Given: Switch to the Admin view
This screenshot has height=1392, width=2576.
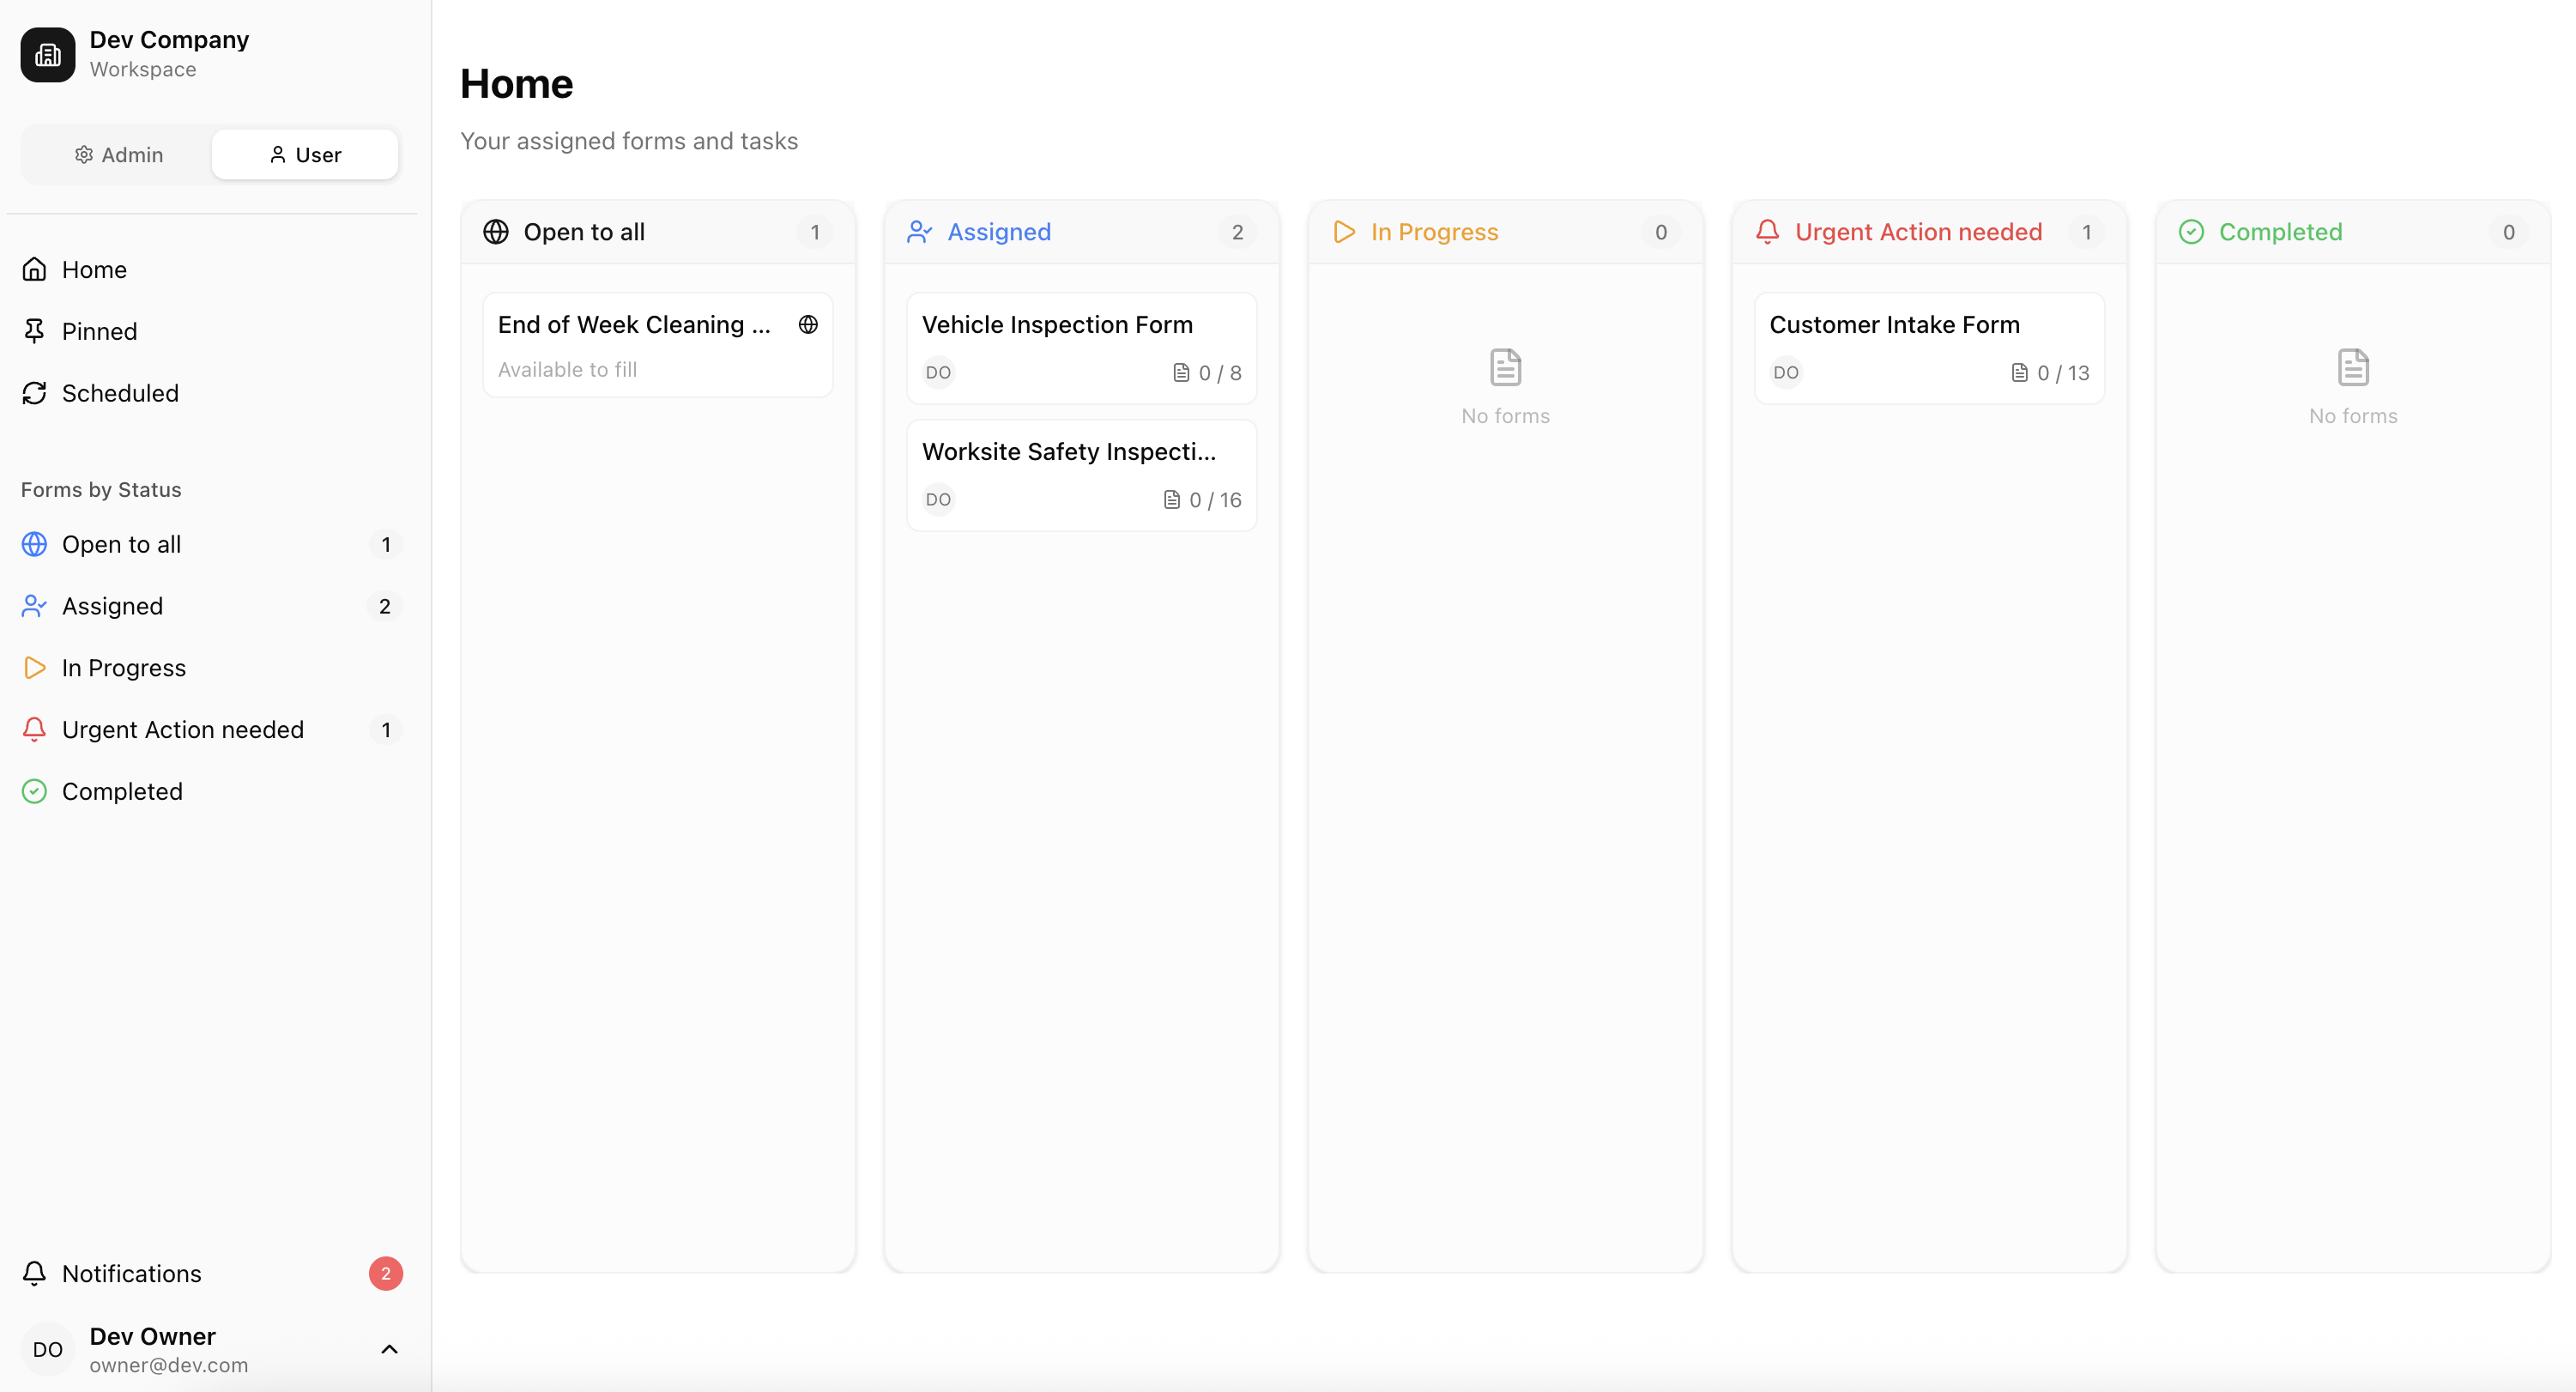Looking at the screenshot, I should coord(119,154).
